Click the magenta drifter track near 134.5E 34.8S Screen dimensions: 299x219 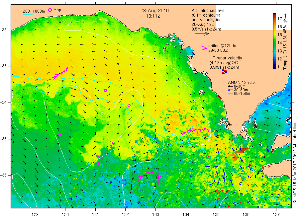195,131
